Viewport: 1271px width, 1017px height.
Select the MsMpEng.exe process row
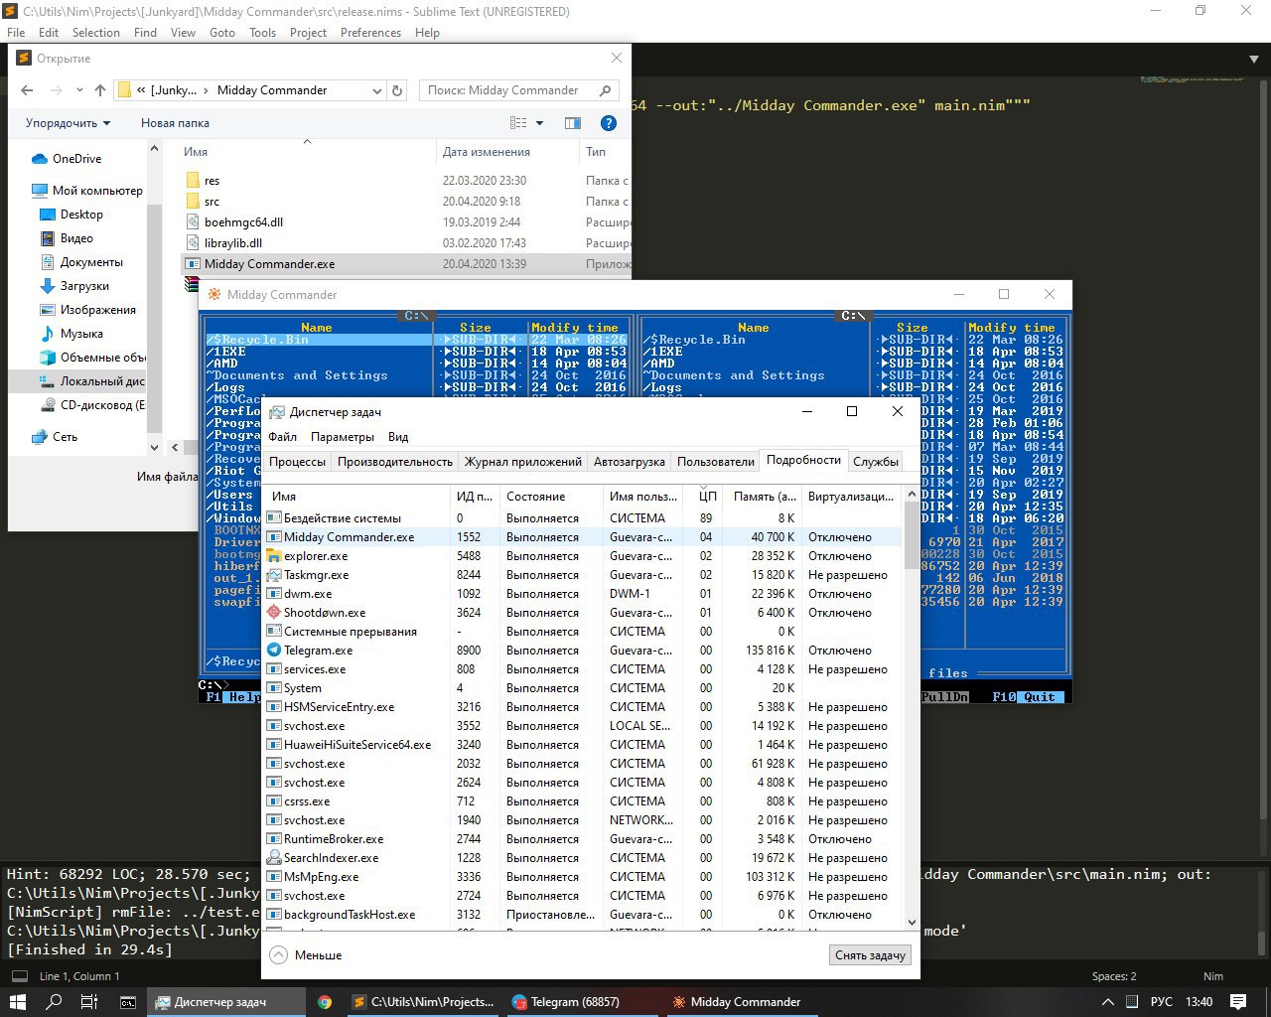tap(583, 877)
